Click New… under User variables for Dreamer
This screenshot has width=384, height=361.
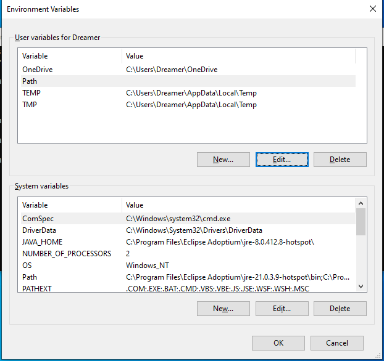(223, 160)
